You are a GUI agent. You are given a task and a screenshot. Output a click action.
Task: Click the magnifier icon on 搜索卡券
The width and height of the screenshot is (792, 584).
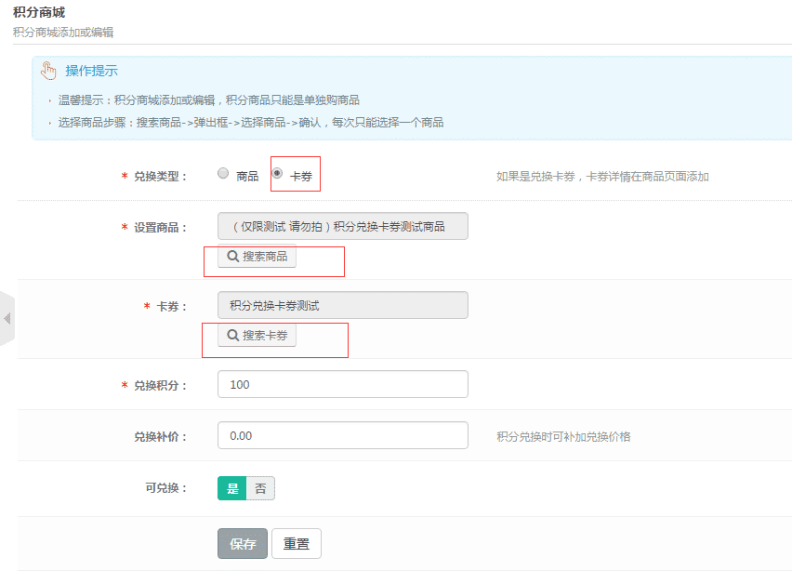point(232,335)
